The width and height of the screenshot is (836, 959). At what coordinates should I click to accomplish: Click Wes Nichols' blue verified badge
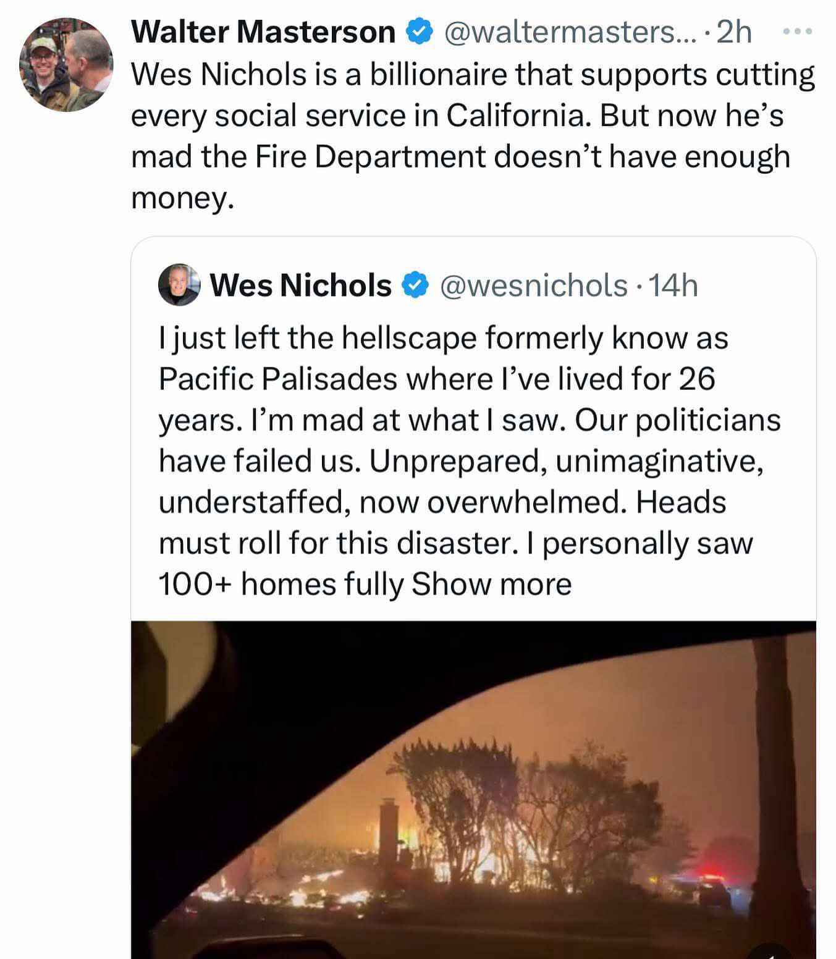click(415, 285)
